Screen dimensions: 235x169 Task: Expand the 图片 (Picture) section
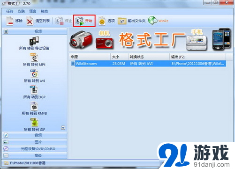tap(35, 142)
